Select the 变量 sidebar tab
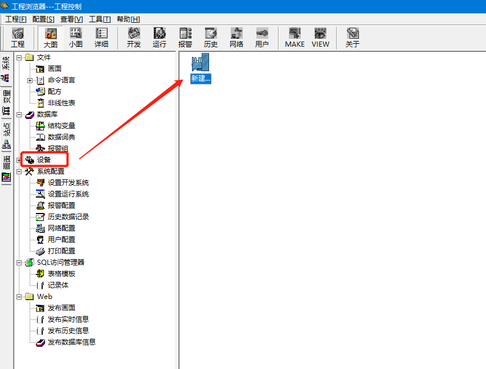The height and width of the screenshot is (369, 486). 6,102
